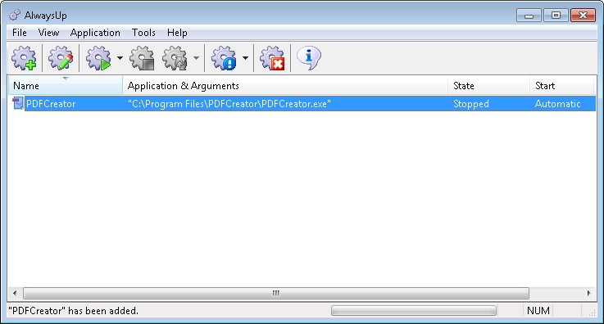Click the PDFCreator entry's row icon
The height and width of the screenshot is (324, 604).
(18, 103)
